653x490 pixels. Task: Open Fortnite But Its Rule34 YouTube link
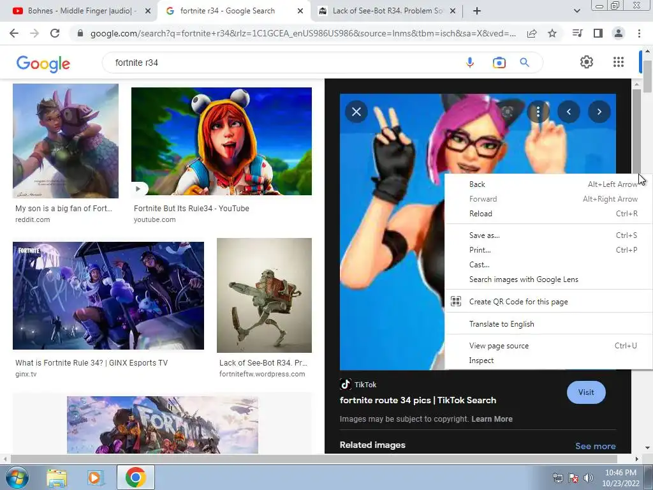click(x=191, y=209)
